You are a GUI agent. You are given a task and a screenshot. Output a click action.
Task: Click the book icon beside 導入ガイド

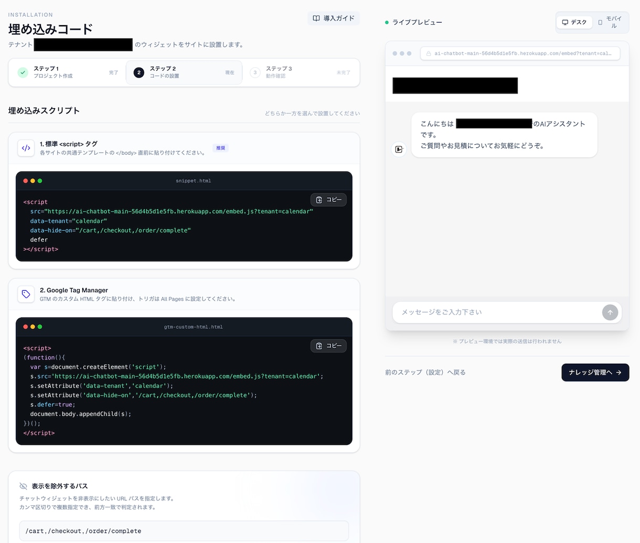click(316, 18)
